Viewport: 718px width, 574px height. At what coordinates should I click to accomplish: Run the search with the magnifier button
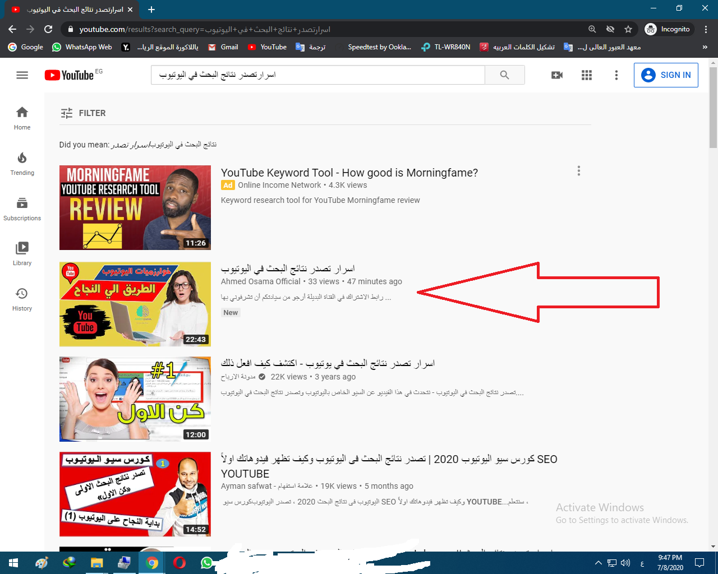505,75
